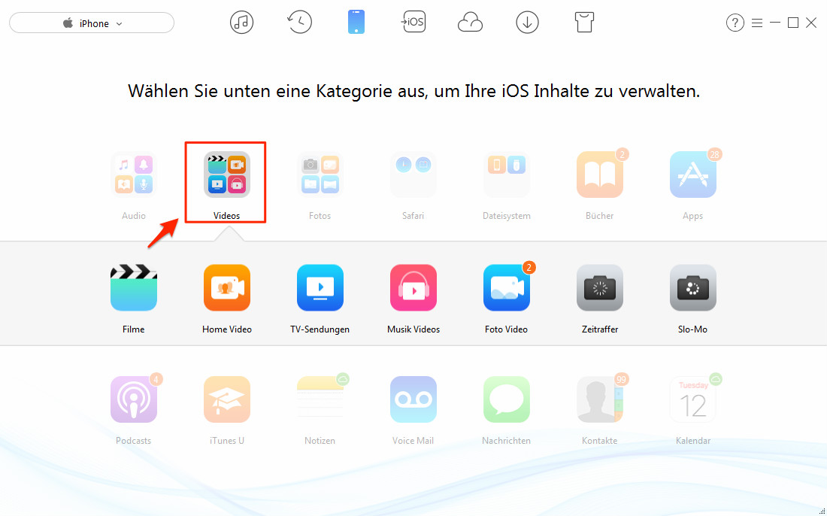Open the iCloud content icon
827x516 pixels.
[x=470, y=23]
